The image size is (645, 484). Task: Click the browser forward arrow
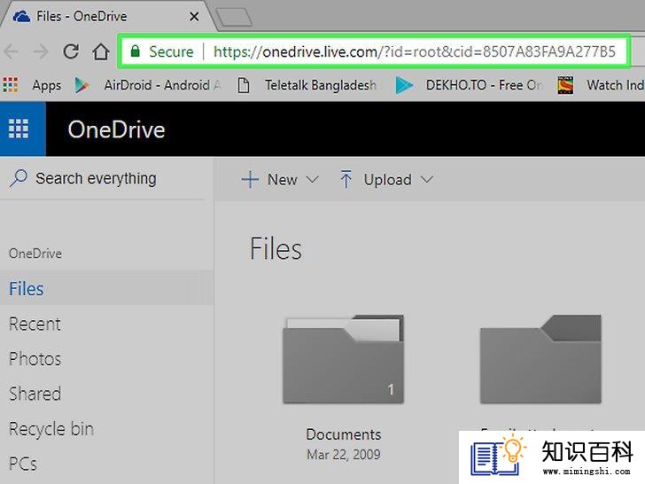coord(41,51)
